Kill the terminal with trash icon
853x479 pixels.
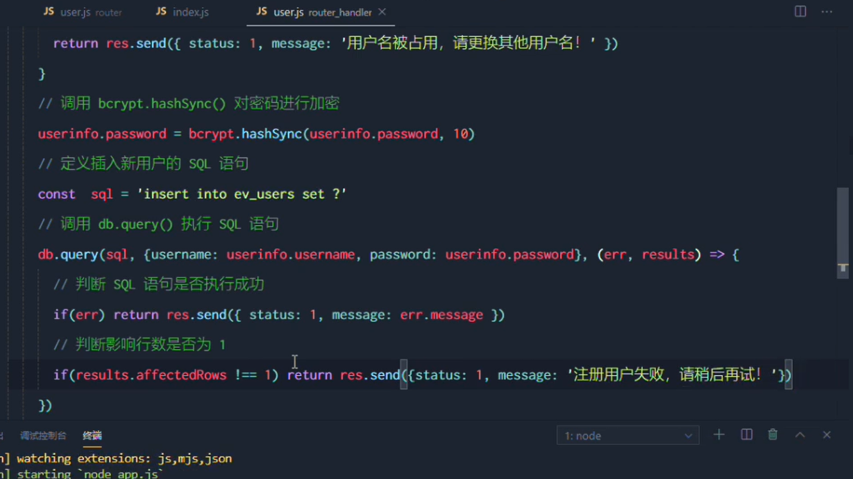(x=773, y=435)
